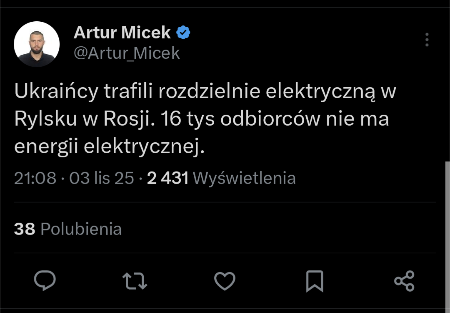Show who liked via "Polubienia"
The width and height of the screenshot is (450, 313).
81,229
